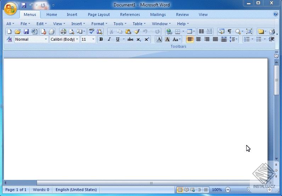Open the Normal style dropdown

point(46,39)
